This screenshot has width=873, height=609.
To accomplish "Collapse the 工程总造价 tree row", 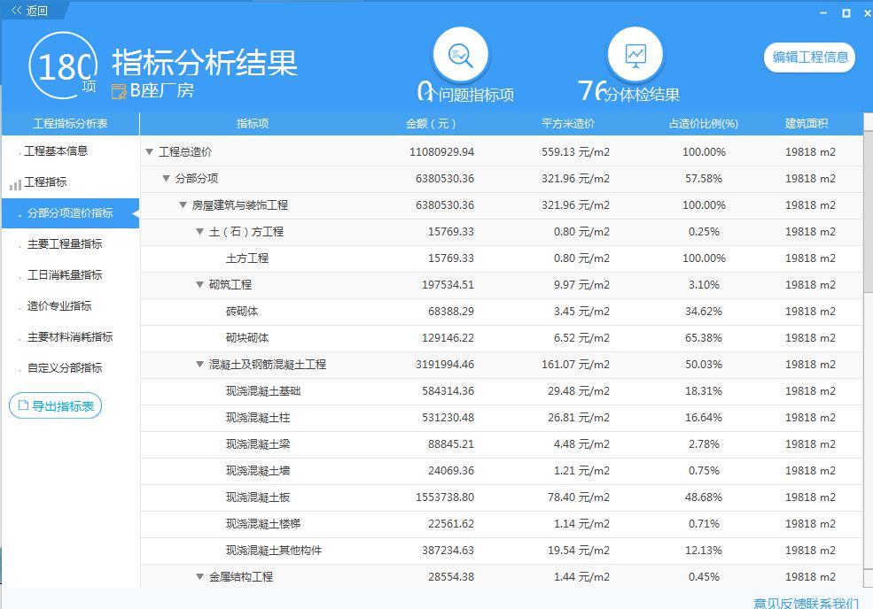I will (x=149, y=152).
